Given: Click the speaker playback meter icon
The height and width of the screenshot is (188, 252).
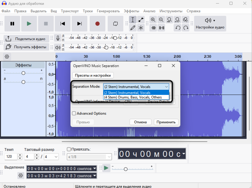Looking at the screenshot, I should 58,47.
